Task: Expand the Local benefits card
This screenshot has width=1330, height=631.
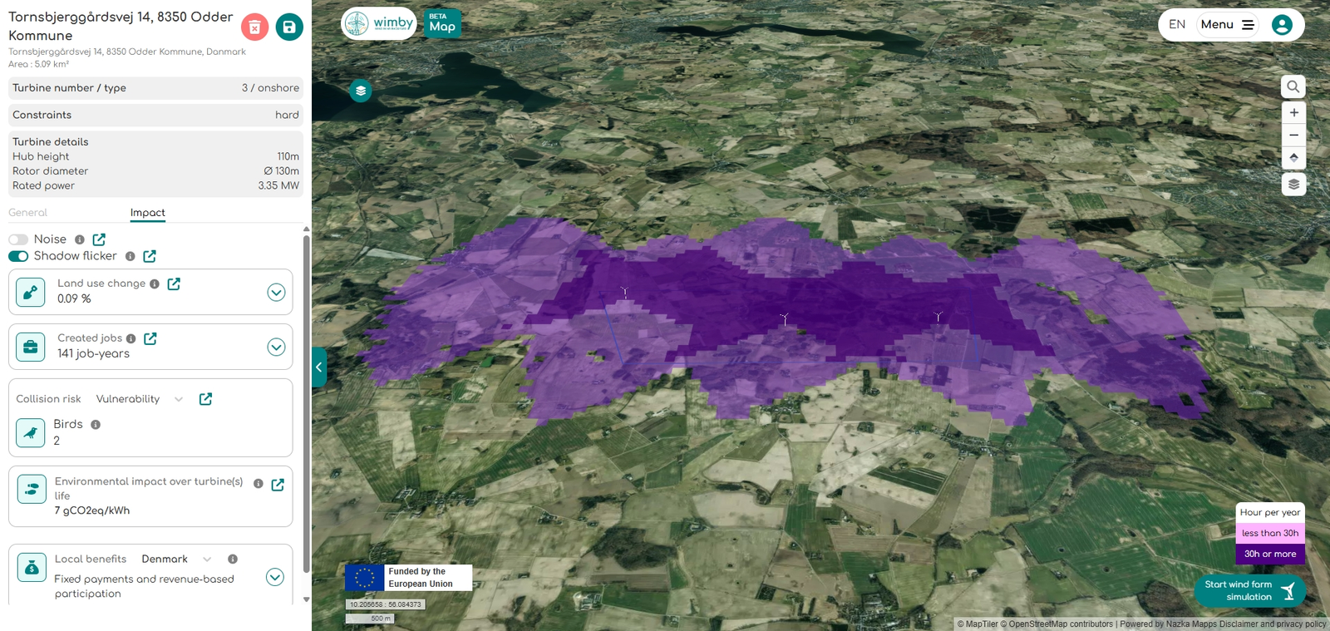Action: coord(275,577)
